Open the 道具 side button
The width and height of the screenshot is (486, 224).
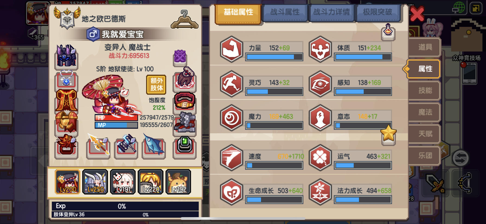pyautogui.click(x=424, y=47)
